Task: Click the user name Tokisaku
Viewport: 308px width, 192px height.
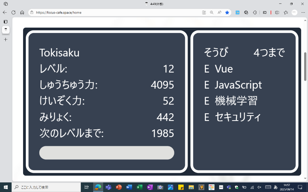Action: (x=59, y=53)
